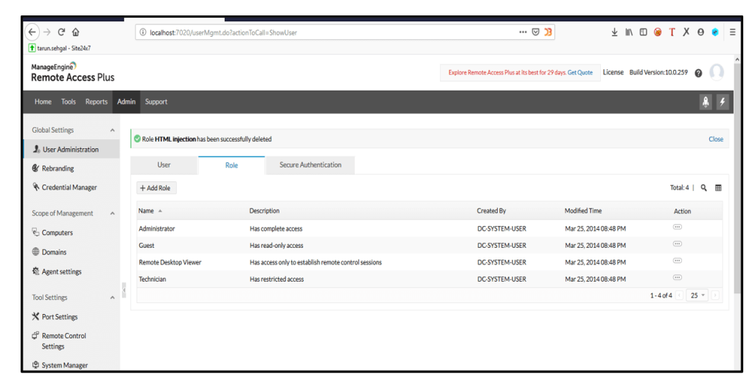Click the browser forward arrow

coord(46,32)
